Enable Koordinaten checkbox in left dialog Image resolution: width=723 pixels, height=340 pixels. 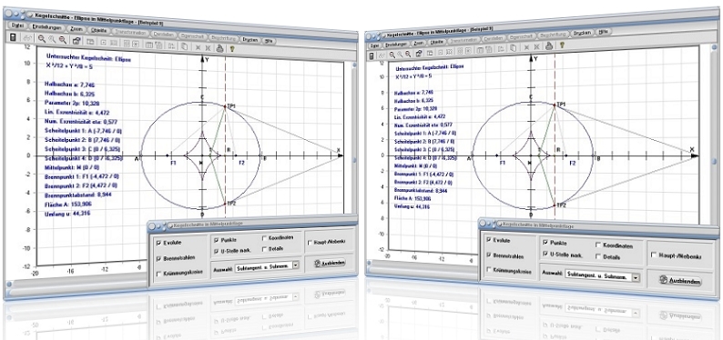coord(265,238)
